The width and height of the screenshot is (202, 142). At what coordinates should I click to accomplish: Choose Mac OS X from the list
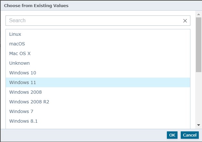click(98, 53)
